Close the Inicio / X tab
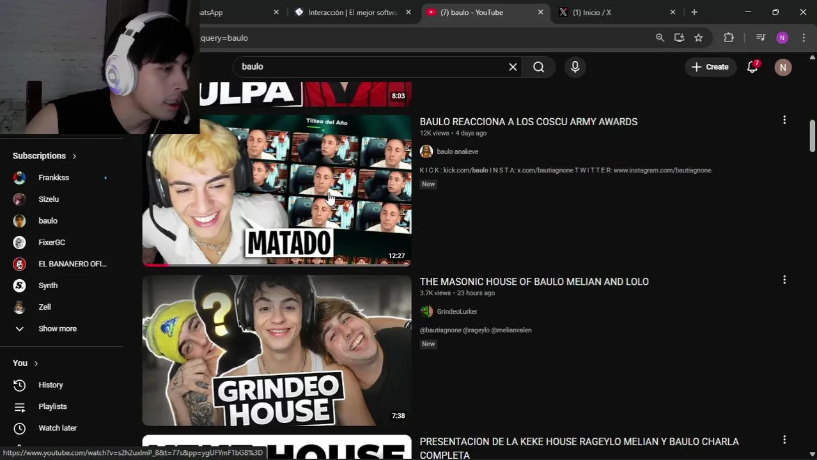This screenshot has height=460, width=817. coord(673,12)
